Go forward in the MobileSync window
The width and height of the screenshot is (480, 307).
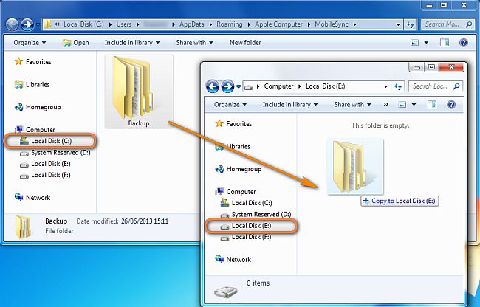click(27, 24)
